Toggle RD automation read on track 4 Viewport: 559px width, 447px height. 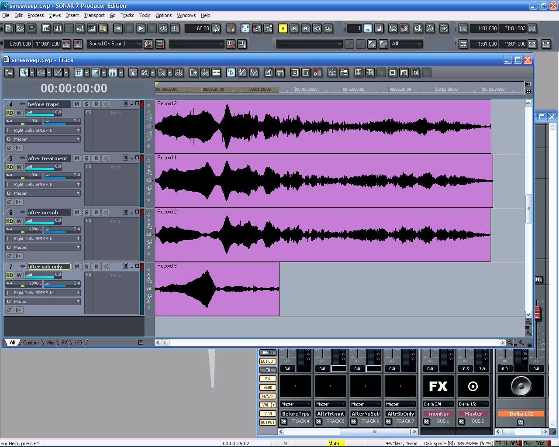pos(10,113)
